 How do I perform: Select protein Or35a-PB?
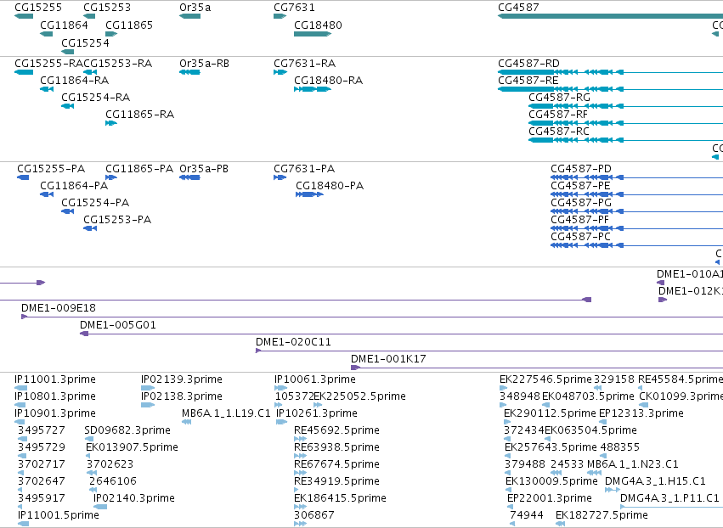coord(189,177)
